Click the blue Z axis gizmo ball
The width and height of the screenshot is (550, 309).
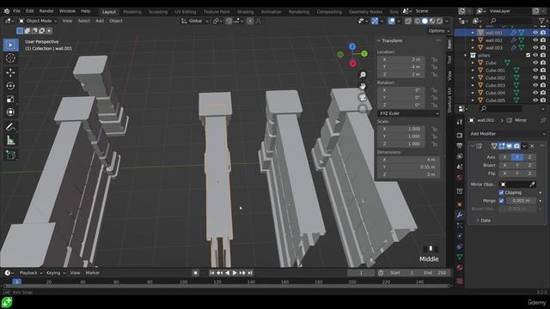[x=352, y=46]
